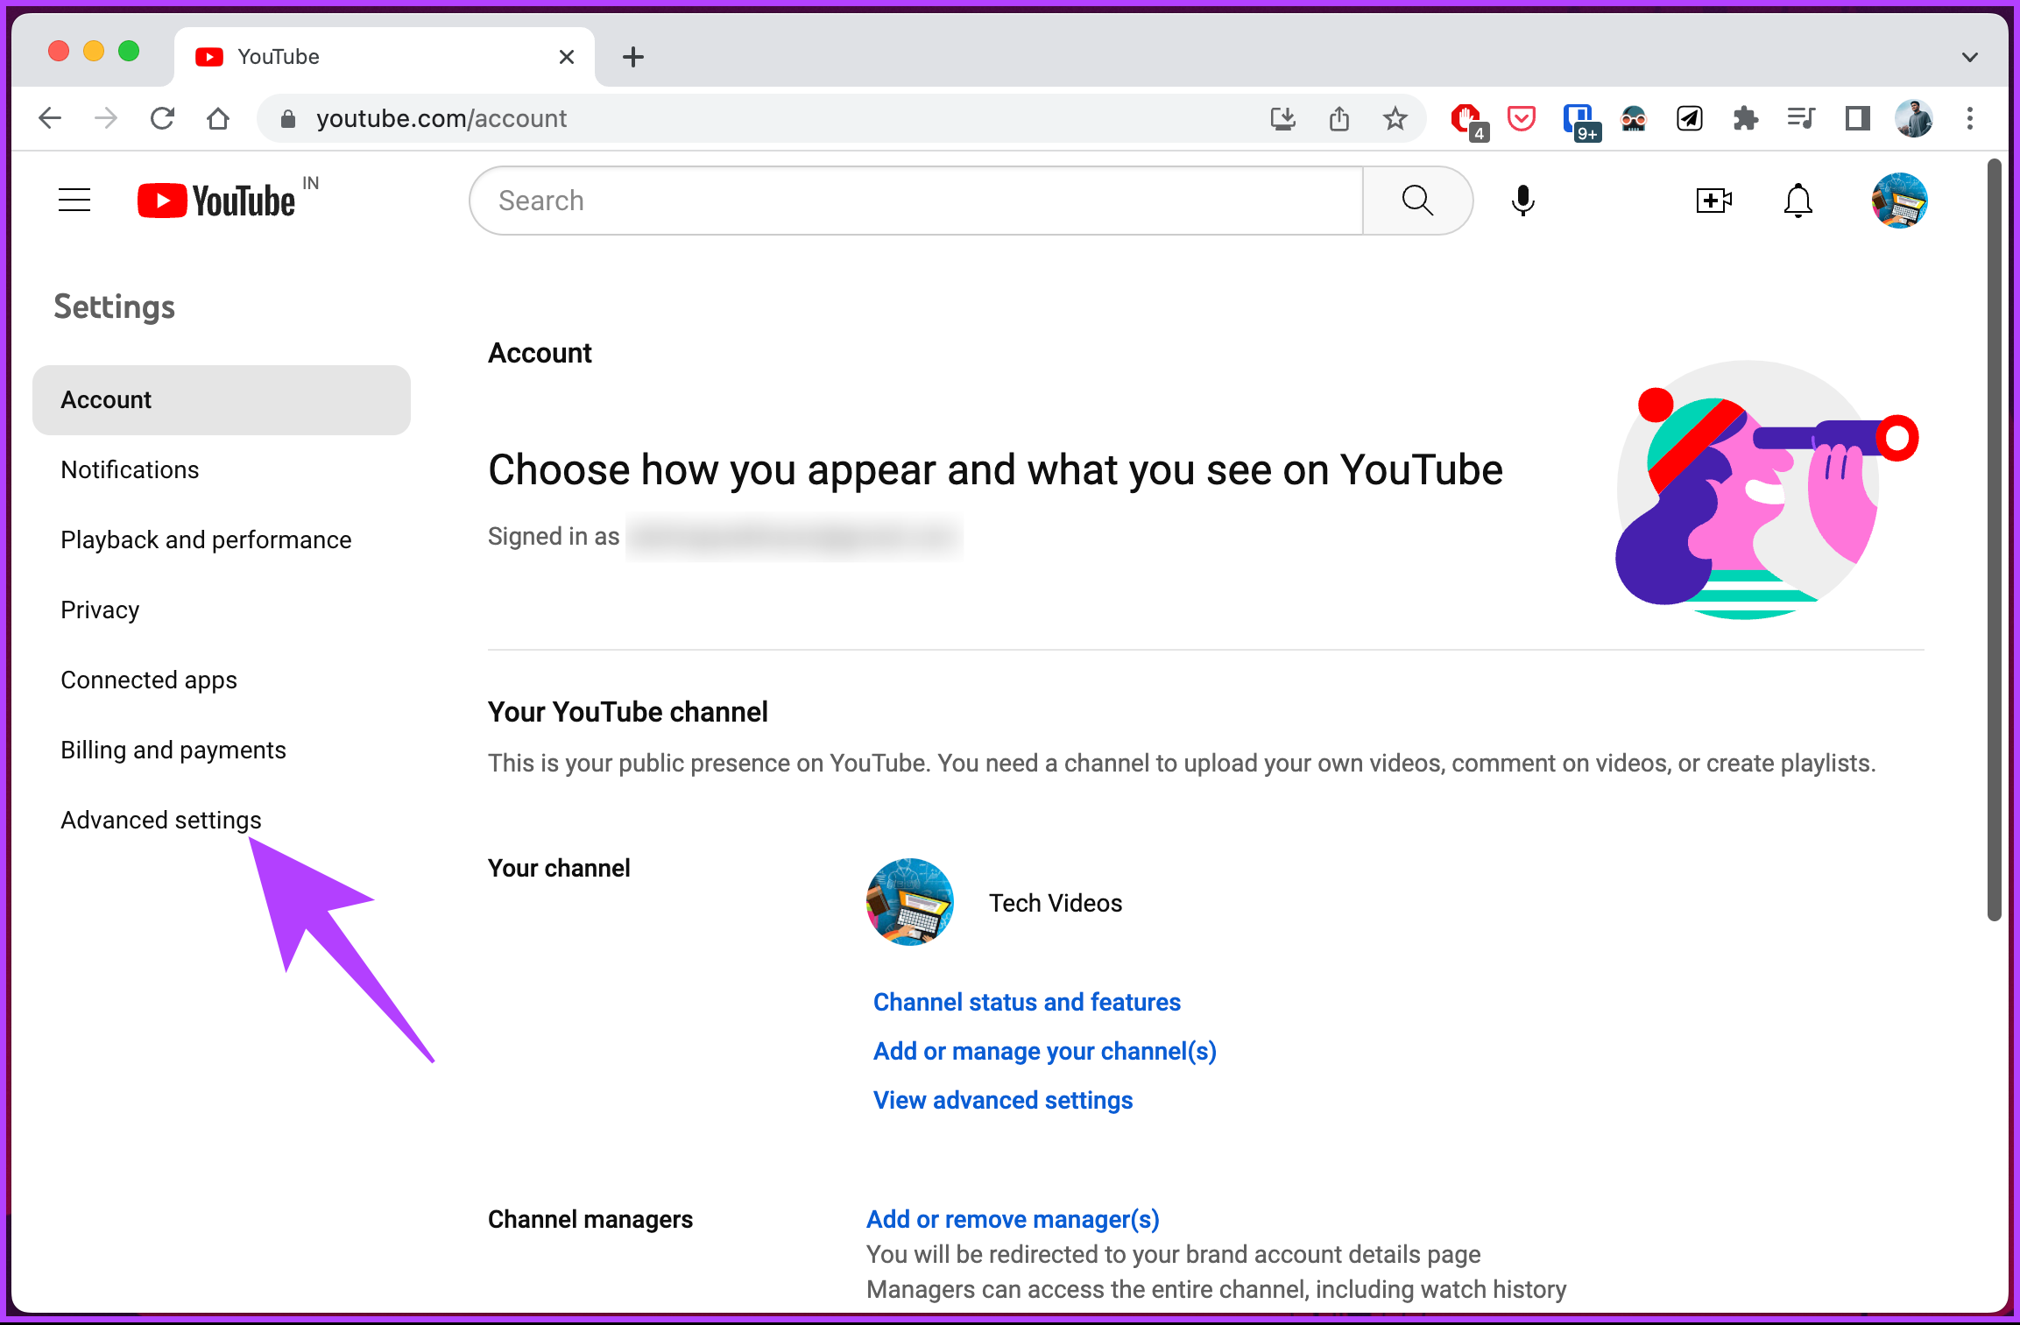This screenshot has width=2020, height=1325.
Task: Open Billing and payments settings
Action: 173,751
